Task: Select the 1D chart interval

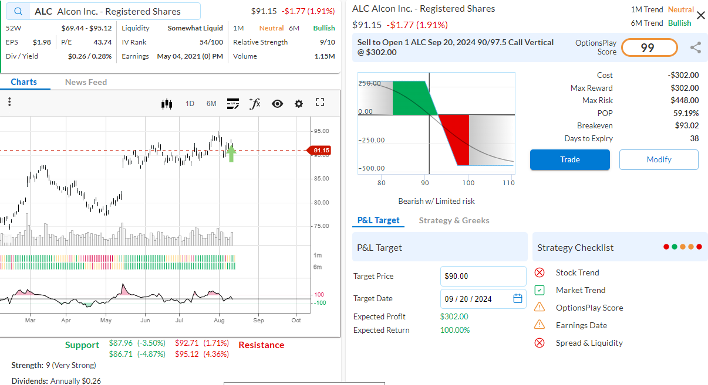Action: point(190,104)
